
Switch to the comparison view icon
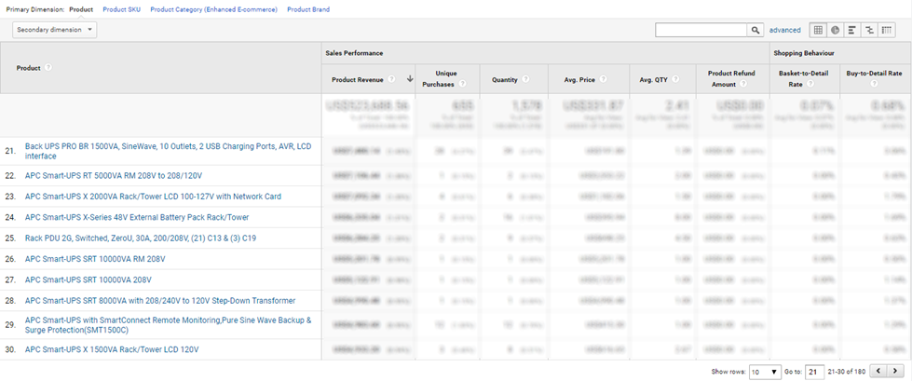(869, 30)
